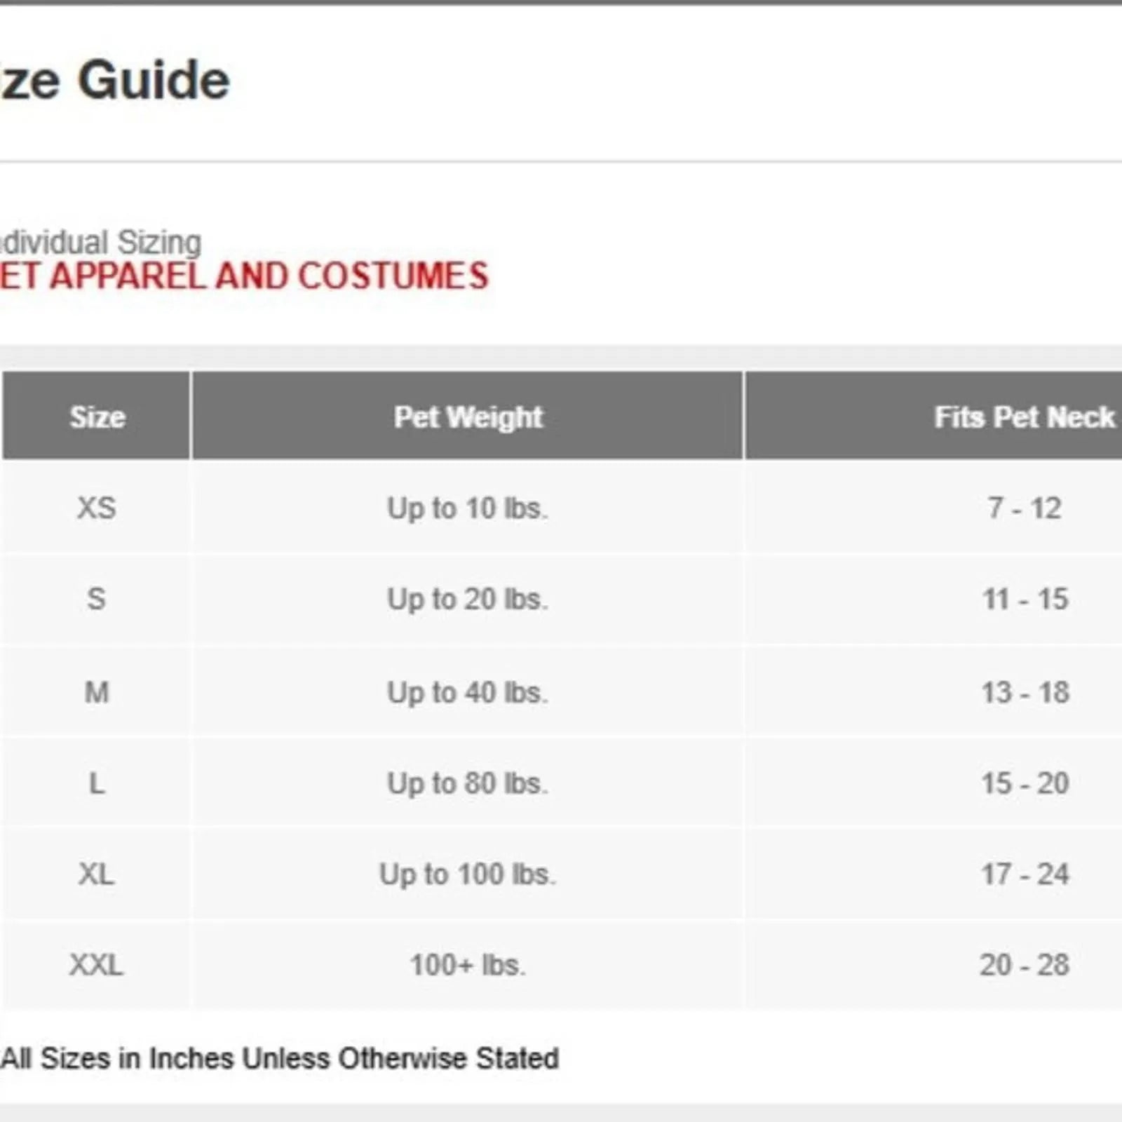Select the 100+ lbs. weight cell
This screenshot has width=1122, height=1122.
tap(468, 966)
